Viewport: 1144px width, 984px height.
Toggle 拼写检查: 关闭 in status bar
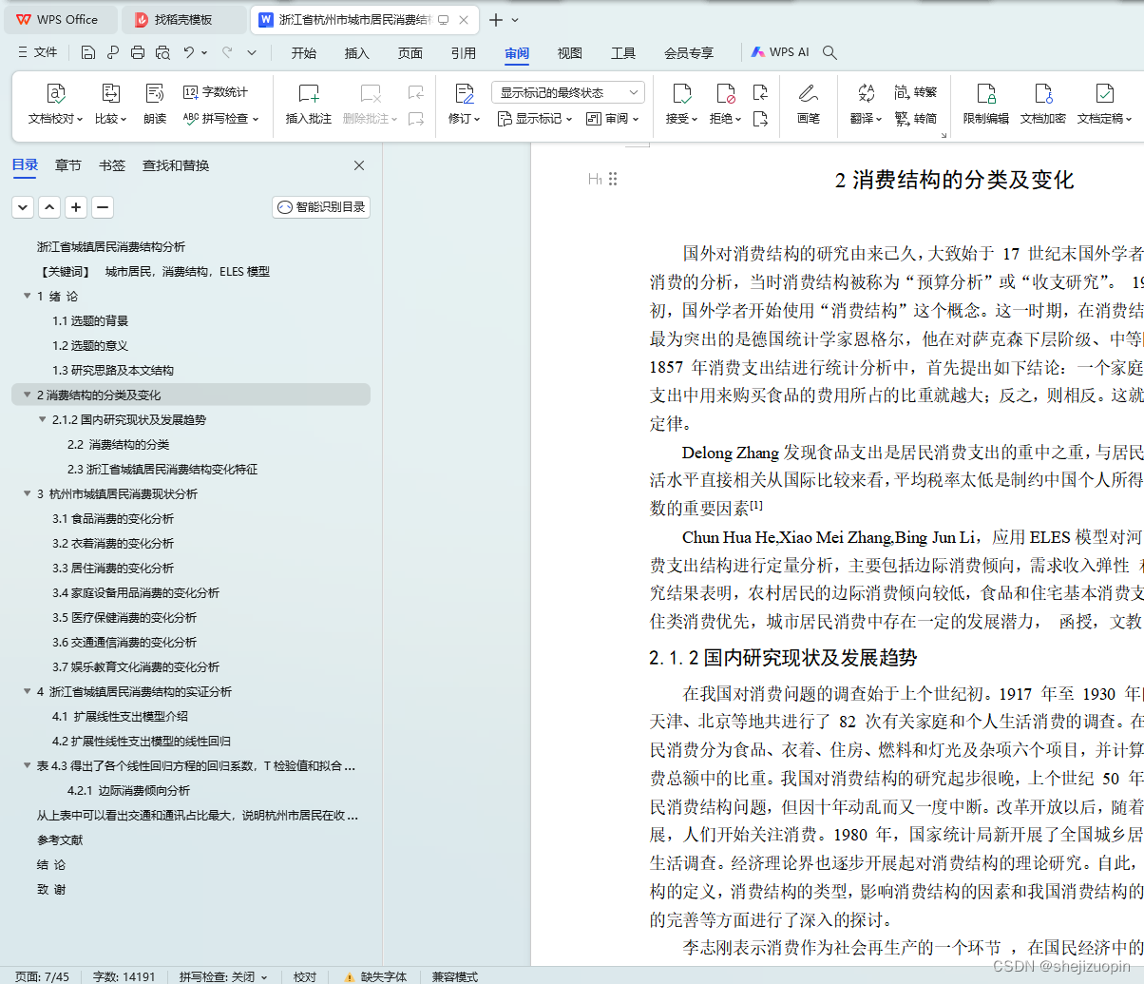coord(223,976)
